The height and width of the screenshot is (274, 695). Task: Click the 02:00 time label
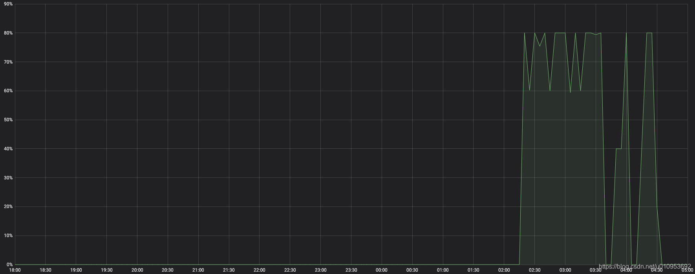click(504, 270)
